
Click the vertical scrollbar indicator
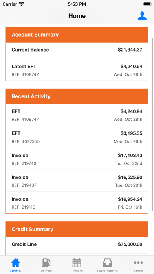(x=152, y=124)
